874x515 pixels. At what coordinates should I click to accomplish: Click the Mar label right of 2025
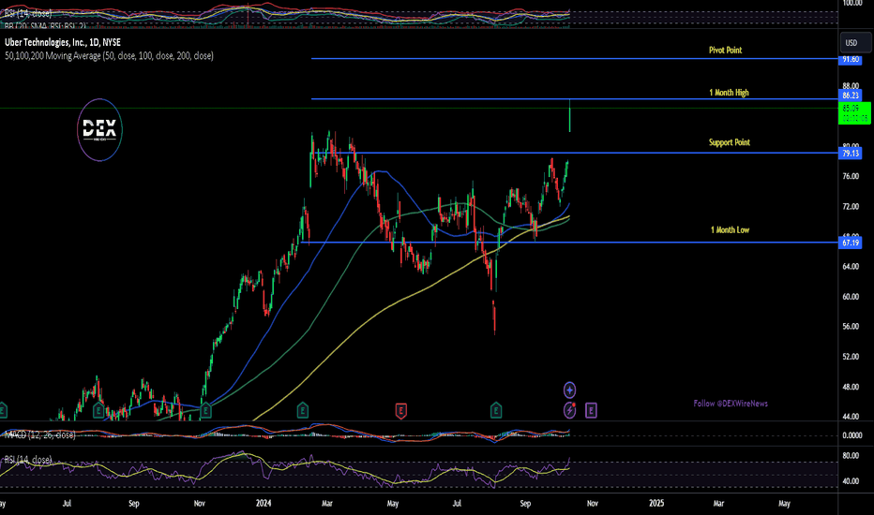tap(718, 504)
